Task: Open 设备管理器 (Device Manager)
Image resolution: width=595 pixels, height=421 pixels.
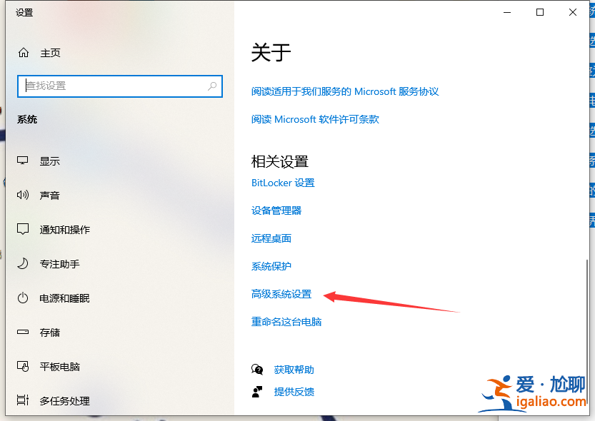Action: [279, 210]
